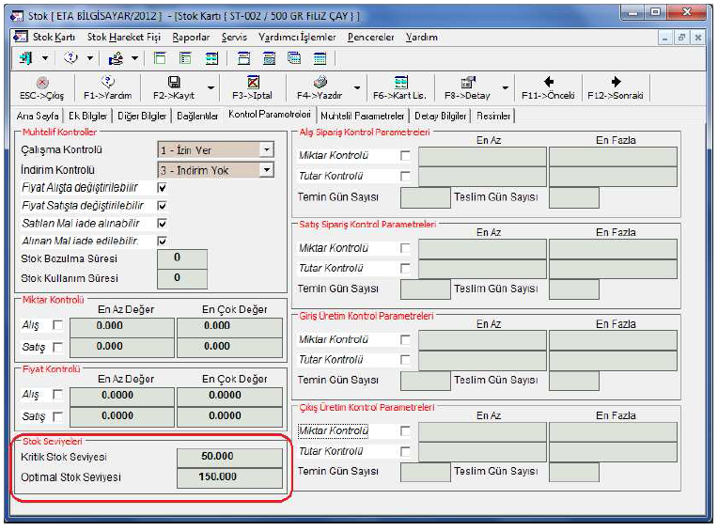718x531 pixels.
Task: Go to next record with F12->Sonraki
Action: [x=616, y=83]
